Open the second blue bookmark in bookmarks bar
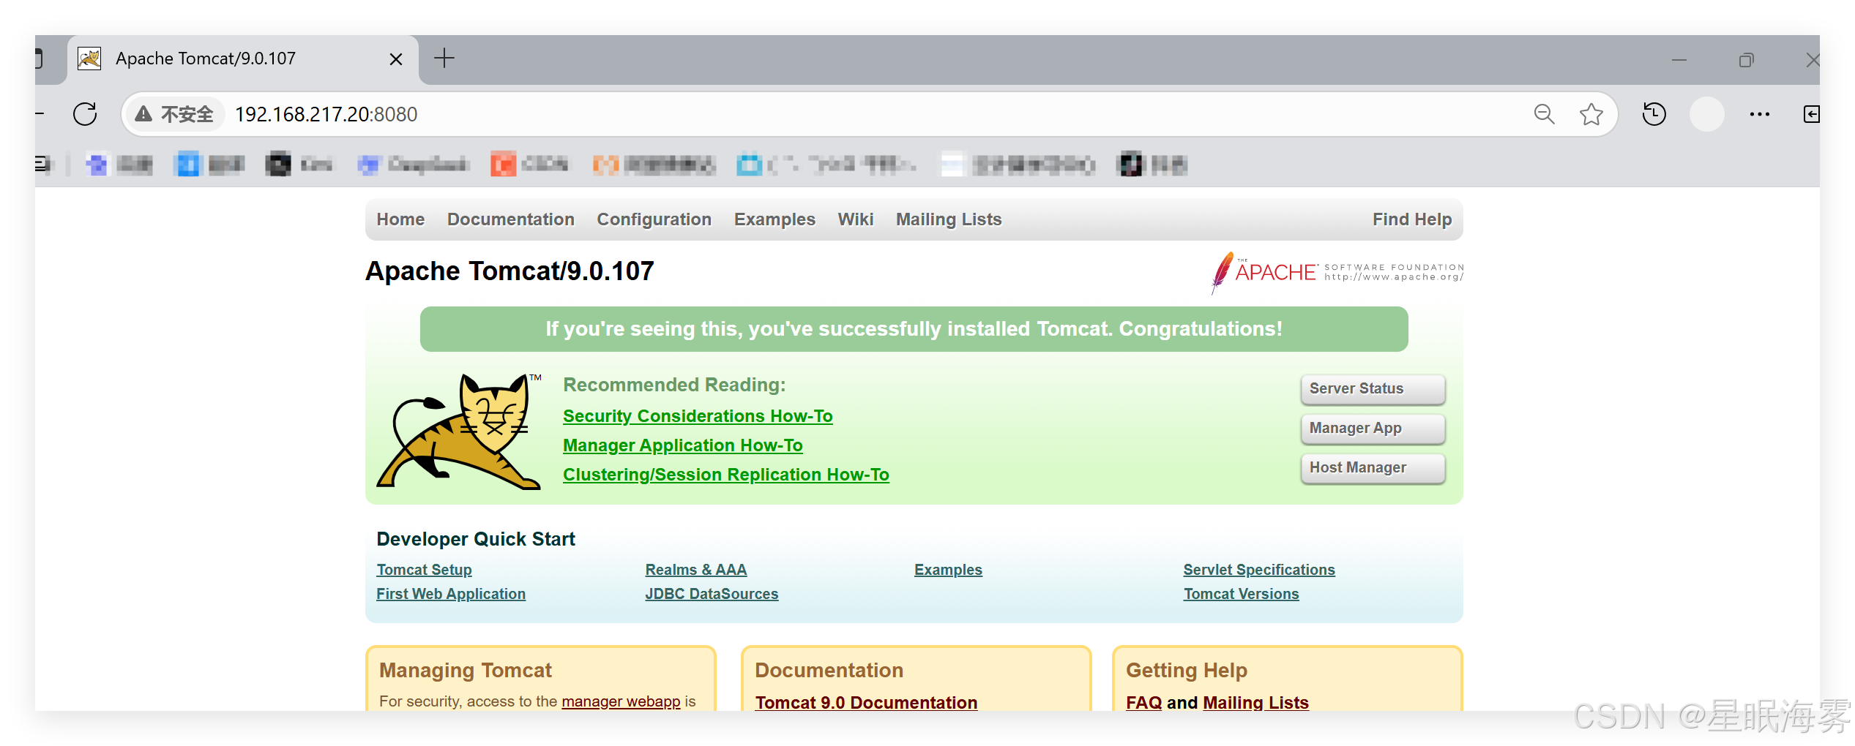Viewport: 1855px width, 746px height. click(187, 165)
